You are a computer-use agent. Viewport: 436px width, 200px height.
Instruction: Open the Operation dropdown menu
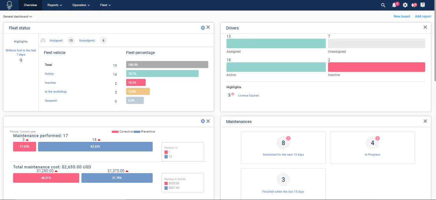pos(81,5)
